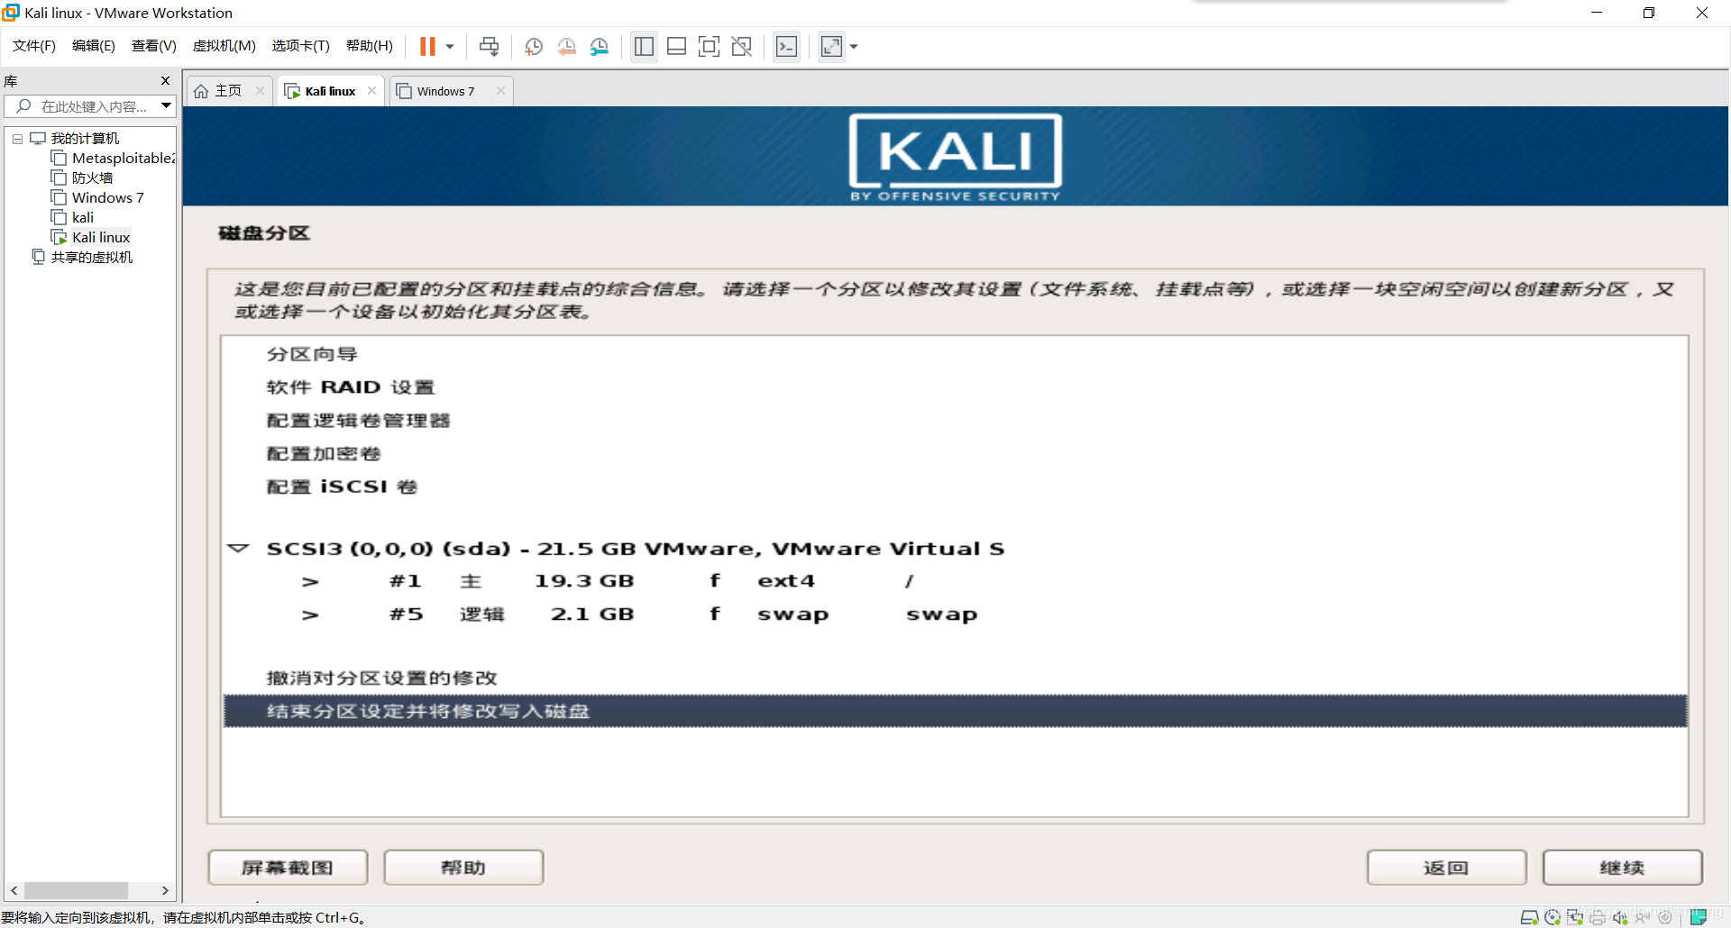Open the 虚拟机(M) menu

tap(224, 46)
